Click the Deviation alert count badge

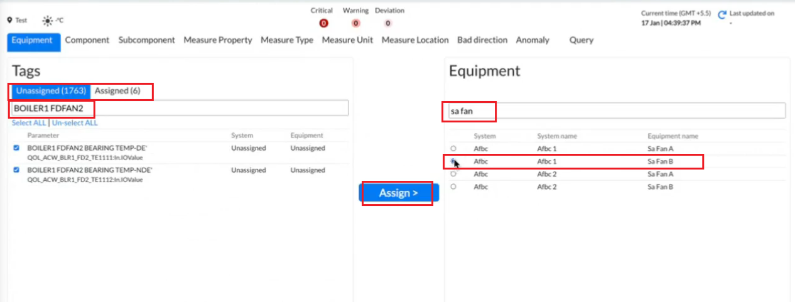coord(388,23)
